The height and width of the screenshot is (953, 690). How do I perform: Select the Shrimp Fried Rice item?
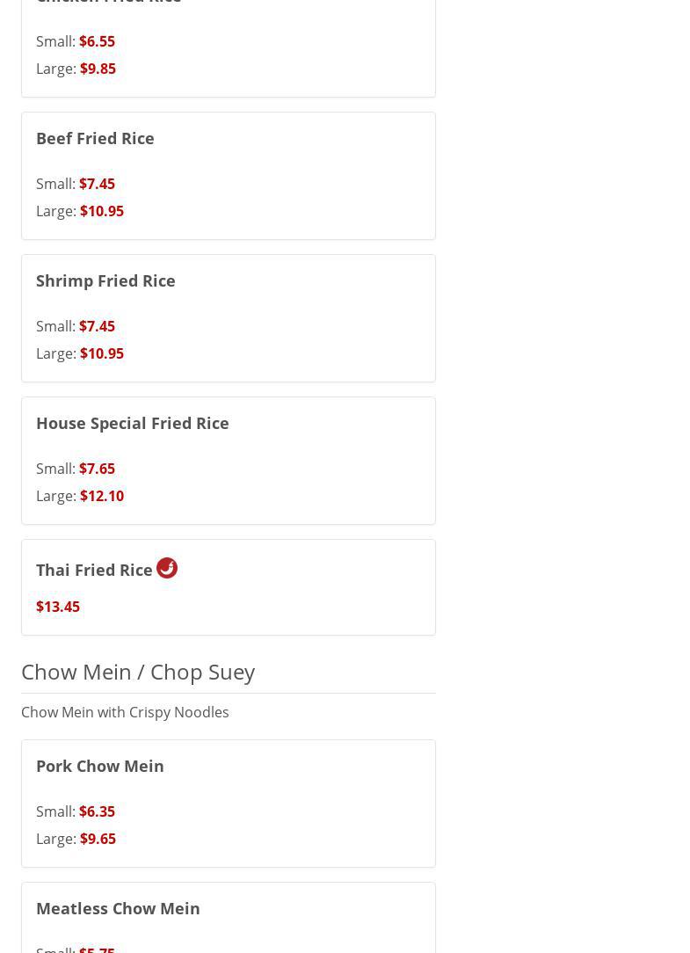[105, 280]
